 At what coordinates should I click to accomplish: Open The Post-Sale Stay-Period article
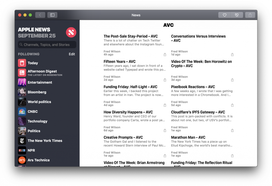[x=131, y=36]
